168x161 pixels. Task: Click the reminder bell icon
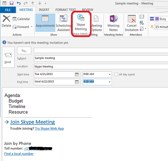152,27
